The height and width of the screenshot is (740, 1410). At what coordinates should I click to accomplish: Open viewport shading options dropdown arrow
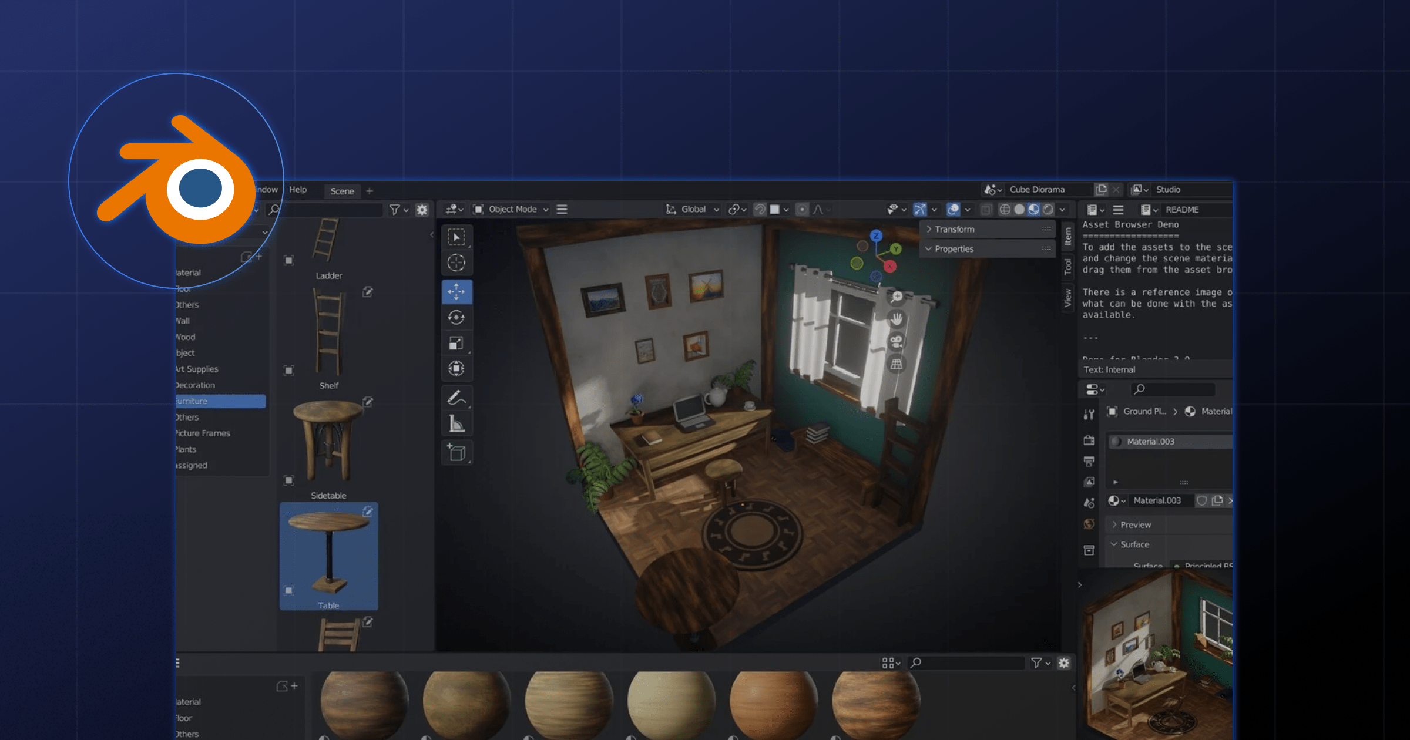[x=1062, y=210]
